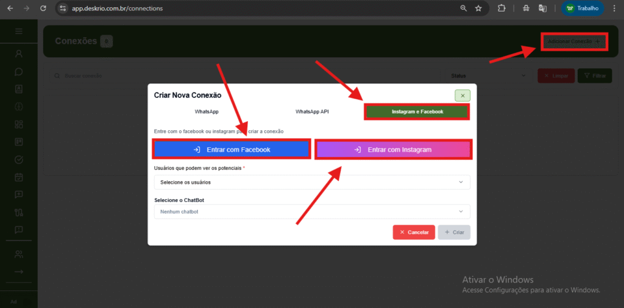Expand the Status filter dropdown
624x308 pixels.
click(x=487, y=76)
